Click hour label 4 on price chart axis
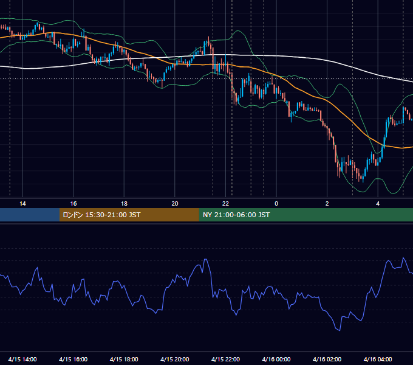 (378, 204)
